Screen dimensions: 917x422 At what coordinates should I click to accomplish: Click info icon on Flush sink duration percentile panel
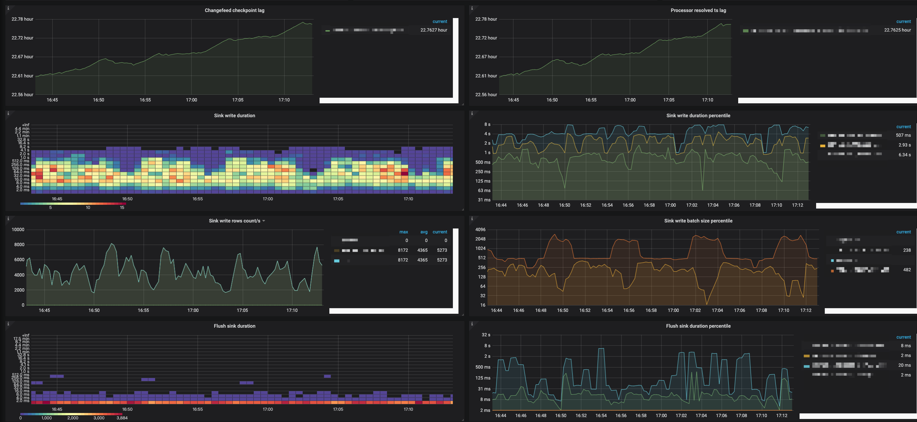(472, 324)
